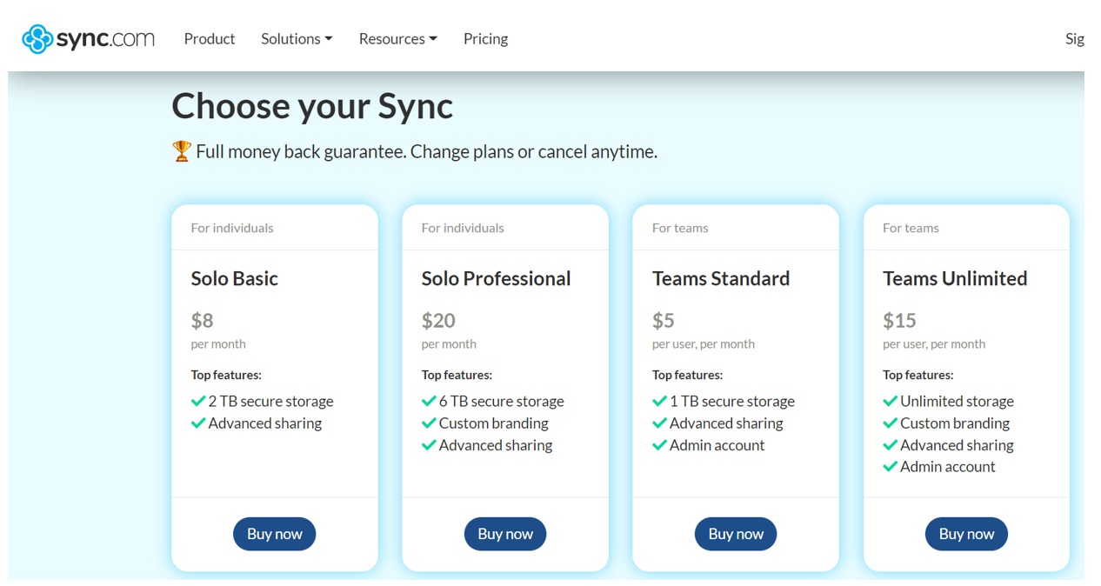Click checkmark next to 2 TB secure storage
This screenshot has height=586, width=1101.
coord(198,401)
